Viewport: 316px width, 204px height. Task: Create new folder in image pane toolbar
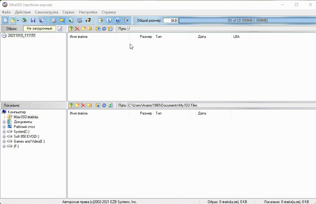point(83,28)
